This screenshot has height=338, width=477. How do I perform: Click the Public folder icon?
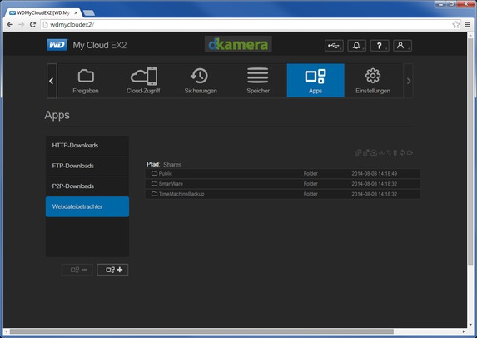(154, 173)
